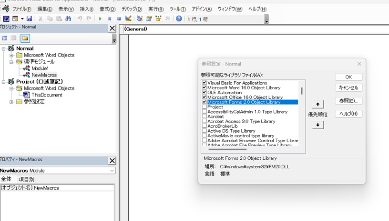This screenshot has width=389, height=221.
Task: Collapse Microsoft Word Objects under Project (口述筆記)
Action: click(x=11, y=88)
